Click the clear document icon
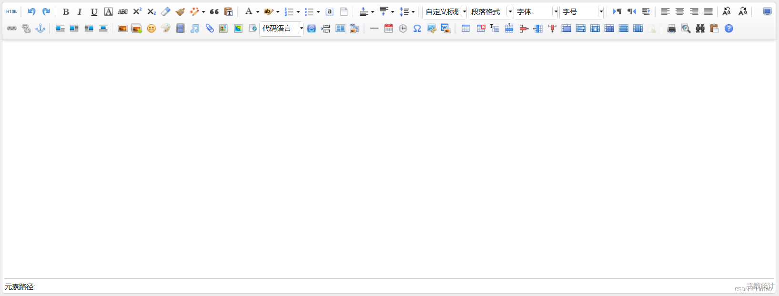The image size is (779, 296). coord(344,11)
